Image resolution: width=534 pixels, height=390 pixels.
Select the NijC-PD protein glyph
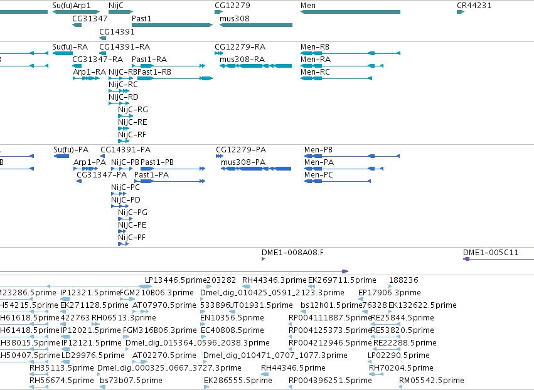click(120, 206)
